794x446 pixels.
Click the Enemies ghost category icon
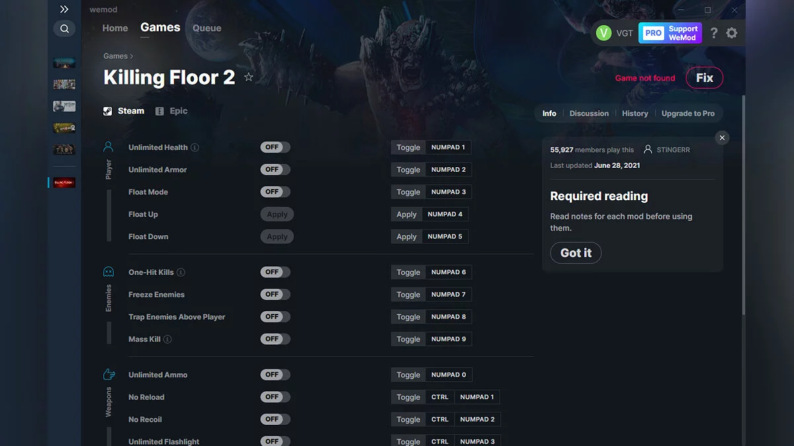pos(109,272)
